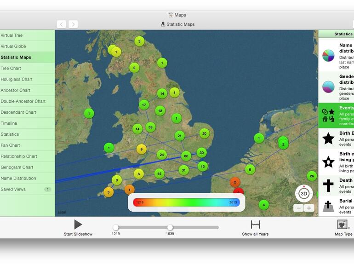Click the Statistics panel header
354x266 pixels.
tap(336, 34)
